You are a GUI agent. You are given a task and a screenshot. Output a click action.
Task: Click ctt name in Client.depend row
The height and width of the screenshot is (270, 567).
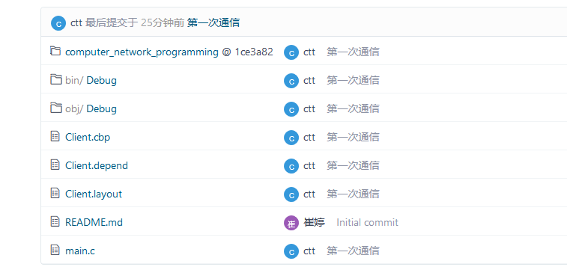pyautogui.click(x=309, y=166)
